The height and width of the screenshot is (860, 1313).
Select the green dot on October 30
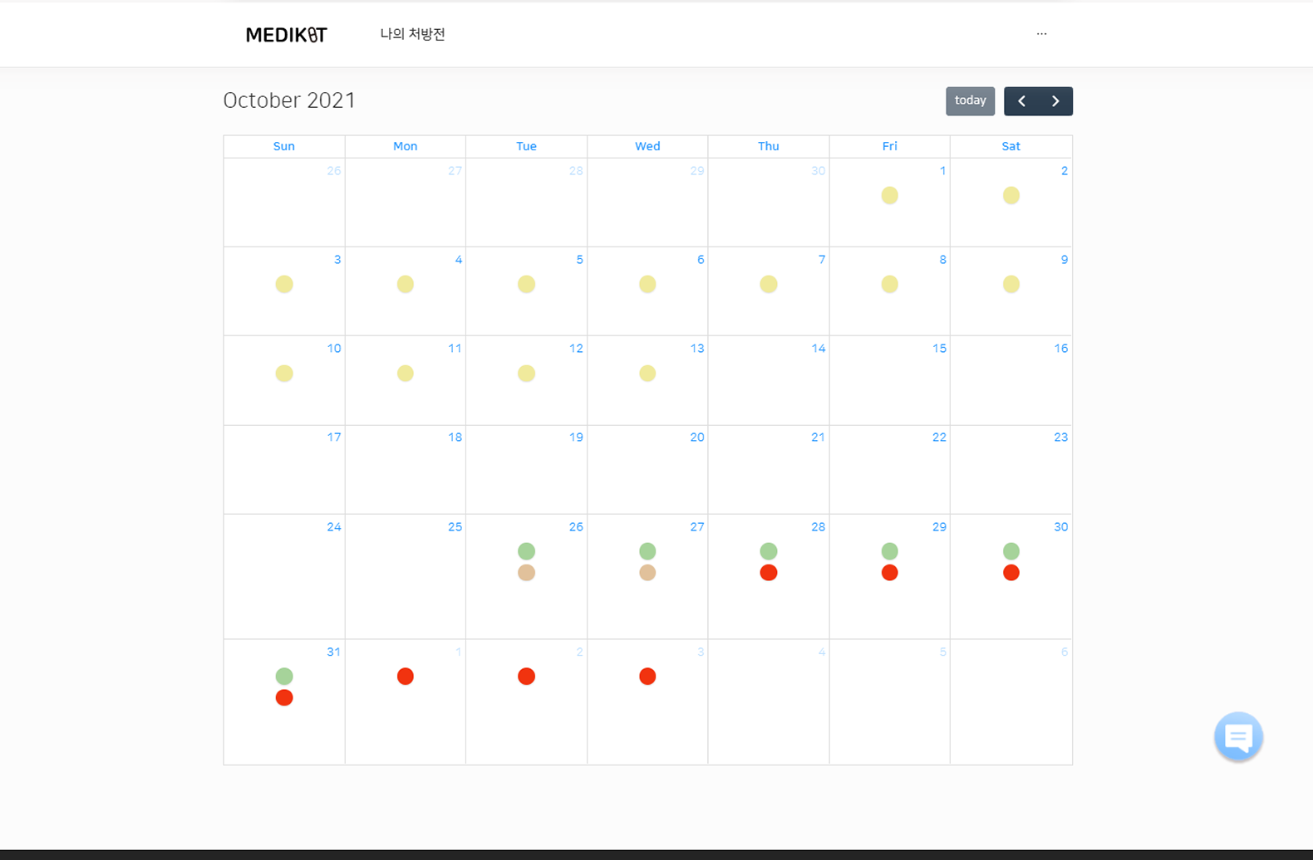[x=1011, y=551]
